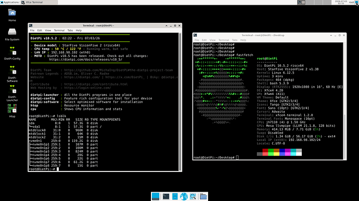This screenshot has height=201, width=359.
Task: Select the DietPi-Config desktop launcher
Action: point(12,53)
